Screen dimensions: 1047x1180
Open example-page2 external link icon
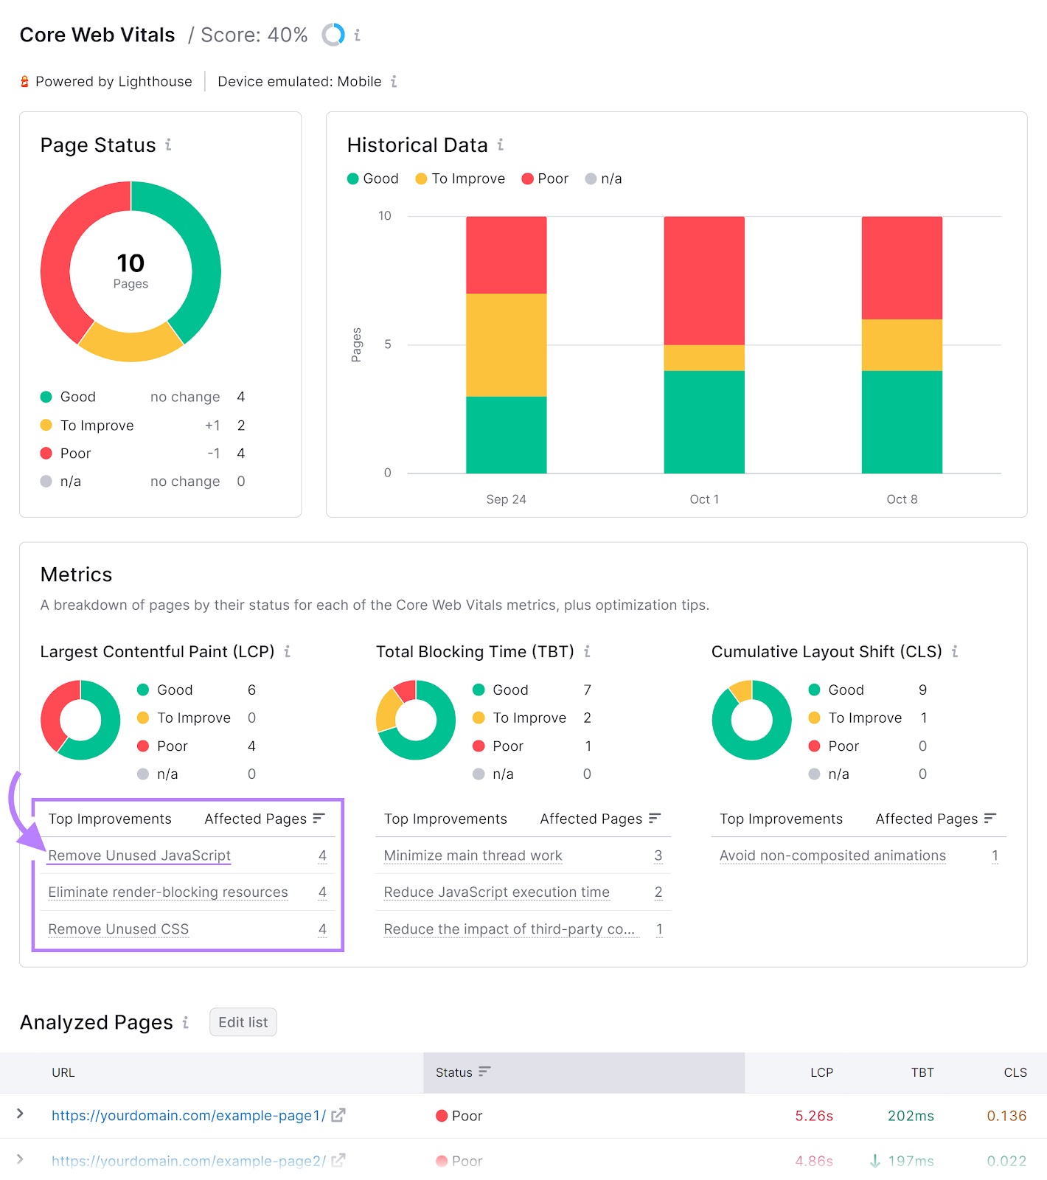(x=338, y=1161)
